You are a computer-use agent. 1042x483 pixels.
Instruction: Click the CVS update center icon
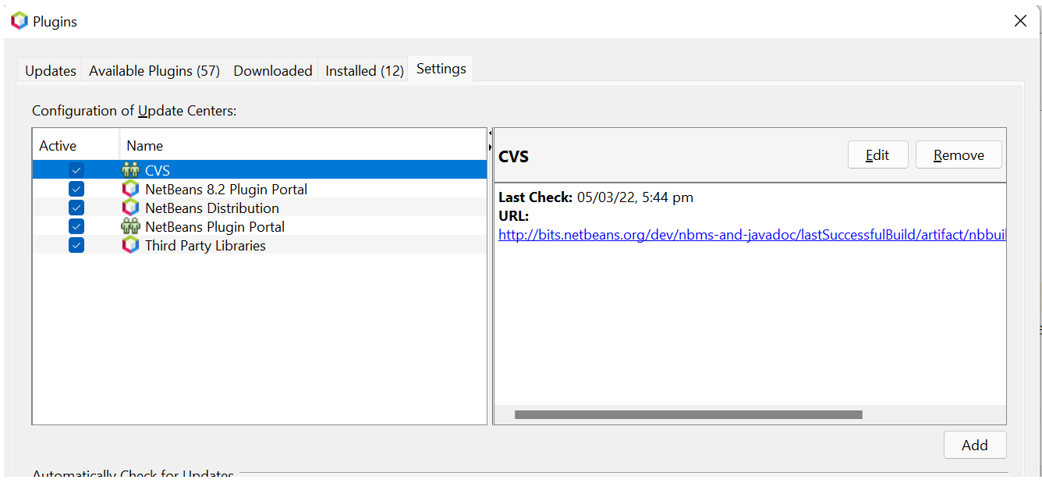coord(130,170)
